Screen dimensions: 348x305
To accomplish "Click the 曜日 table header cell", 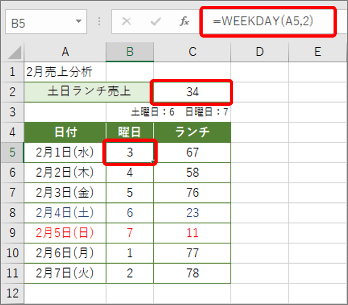I will 130,132.
